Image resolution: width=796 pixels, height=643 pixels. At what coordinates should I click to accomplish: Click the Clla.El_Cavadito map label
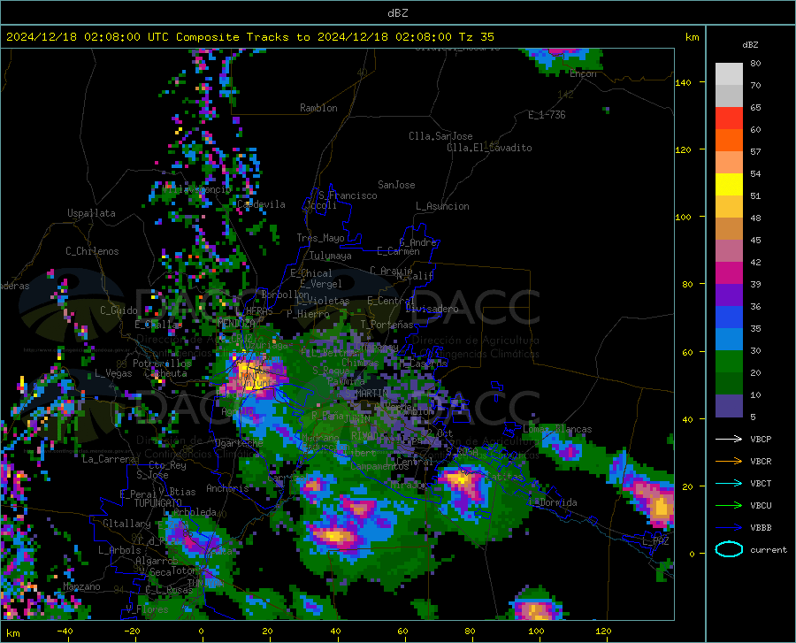coord(489,148)
